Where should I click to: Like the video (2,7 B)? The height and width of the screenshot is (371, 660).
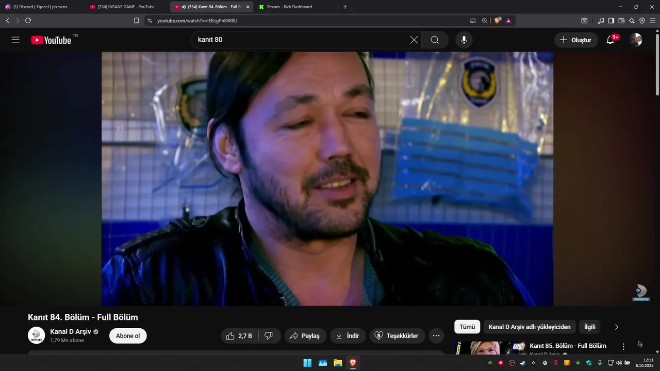click(239, 336)
